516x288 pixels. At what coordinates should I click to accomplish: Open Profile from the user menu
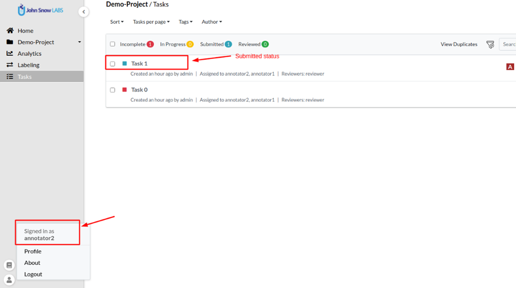pos(33,251)
